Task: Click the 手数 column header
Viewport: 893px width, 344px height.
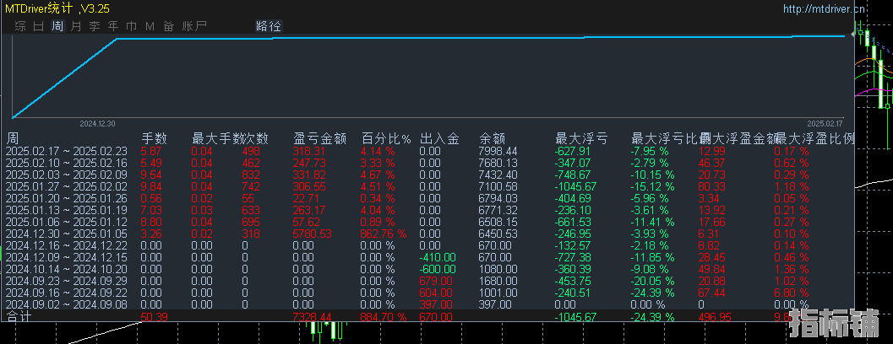Action: pyautogui.click(x=154, y=138)
